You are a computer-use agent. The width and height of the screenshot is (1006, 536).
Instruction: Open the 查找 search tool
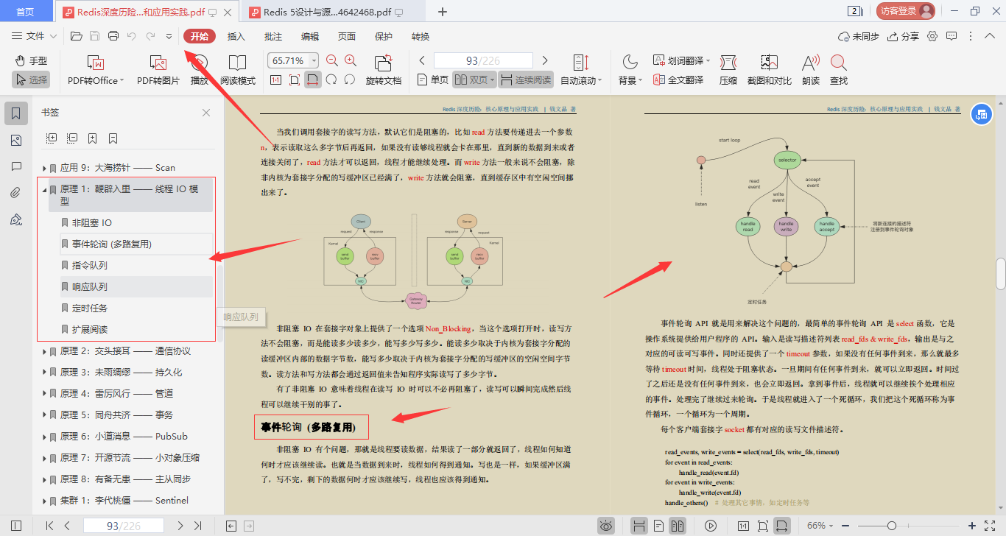pos(838,70)
